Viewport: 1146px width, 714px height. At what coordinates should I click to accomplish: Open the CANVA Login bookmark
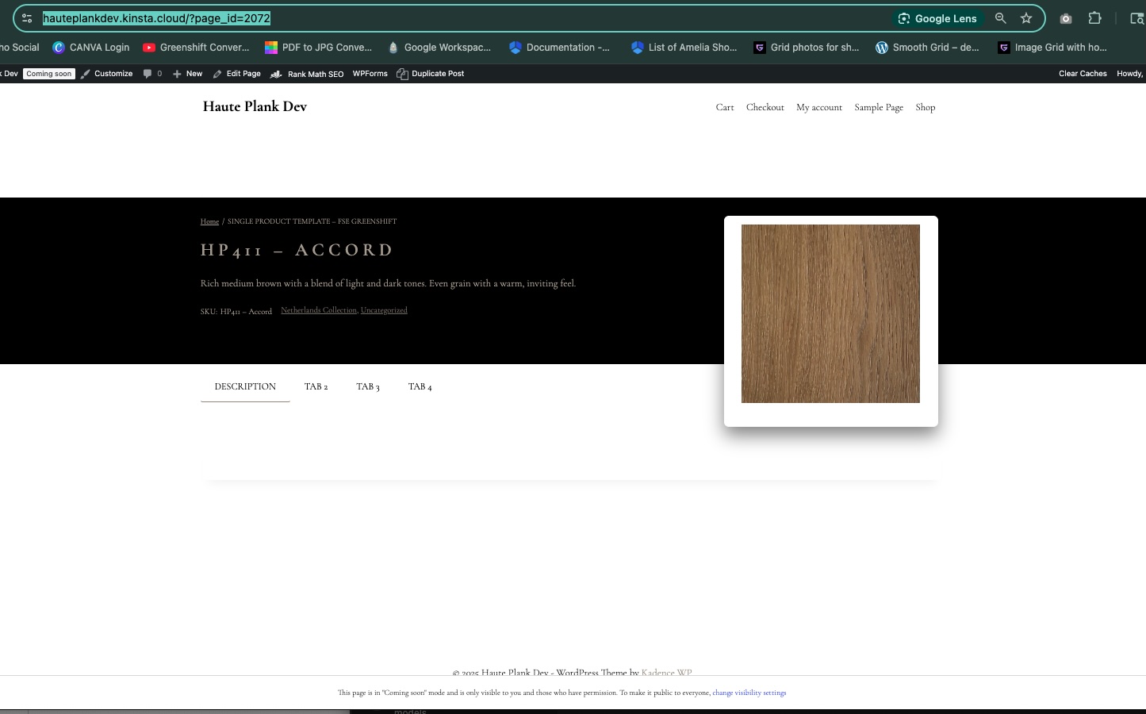[91, 48]
